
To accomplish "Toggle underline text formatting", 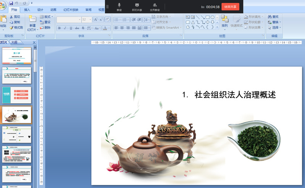I will click(71, 28).
